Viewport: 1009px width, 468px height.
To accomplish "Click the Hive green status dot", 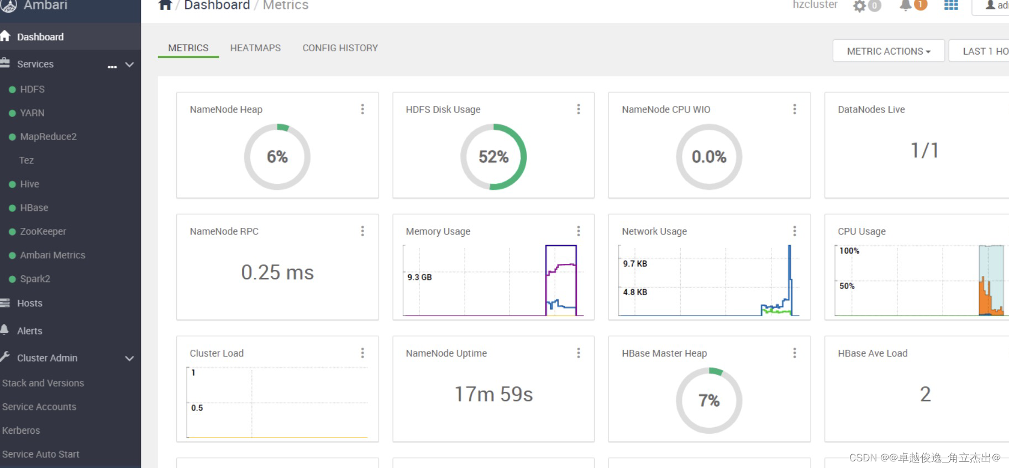I will click(12, 184).
